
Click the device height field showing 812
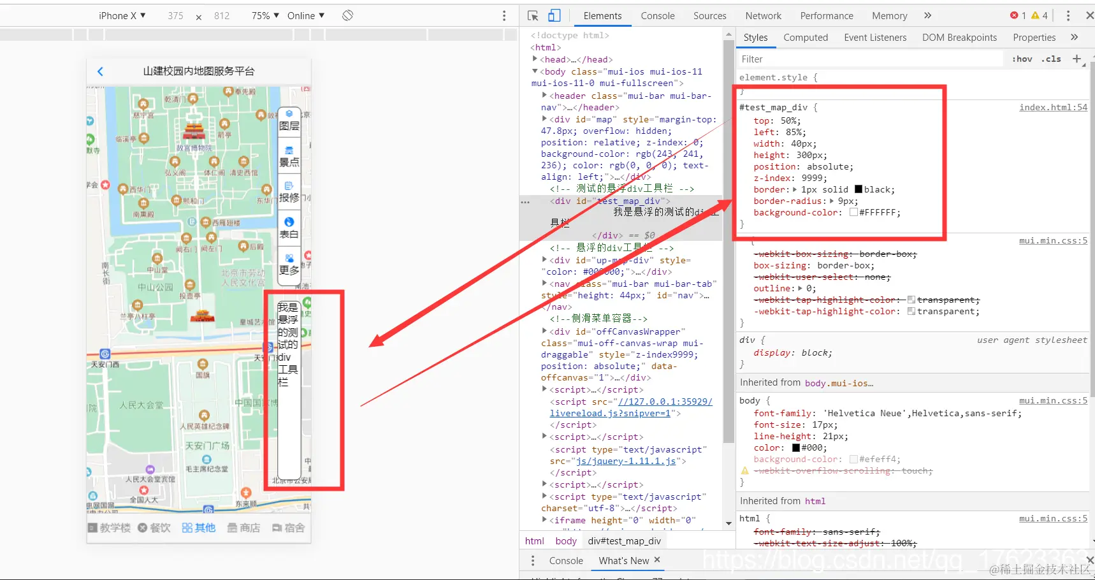click(222, 15)
